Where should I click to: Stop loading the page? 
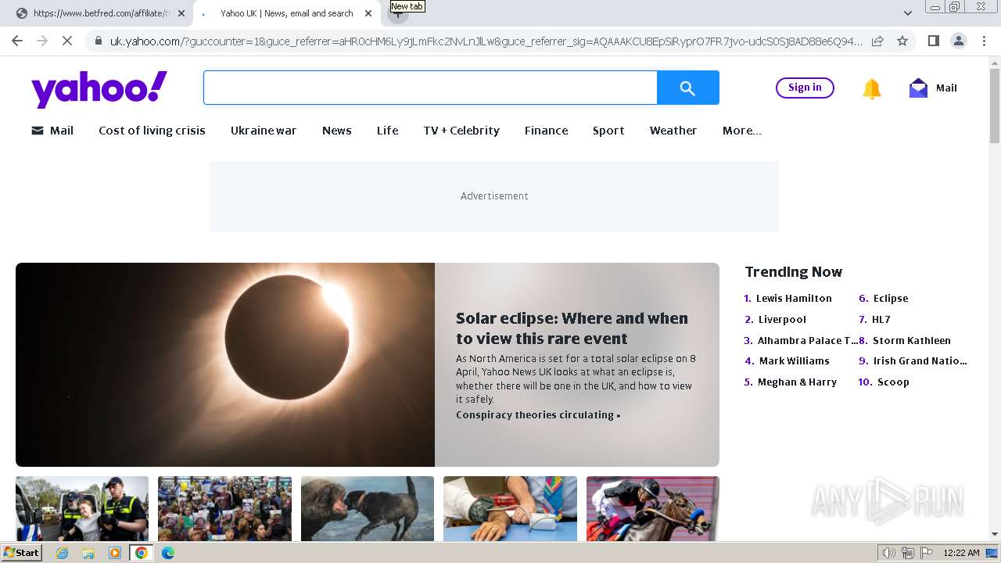tap(67, 41)
